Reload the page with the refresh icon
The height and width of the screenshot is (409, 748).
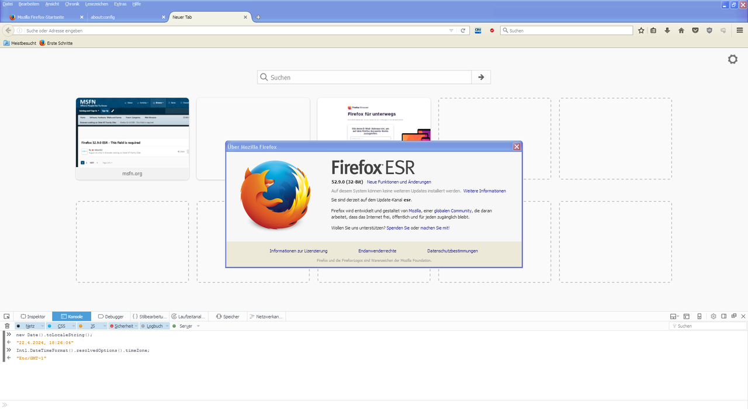463,30
